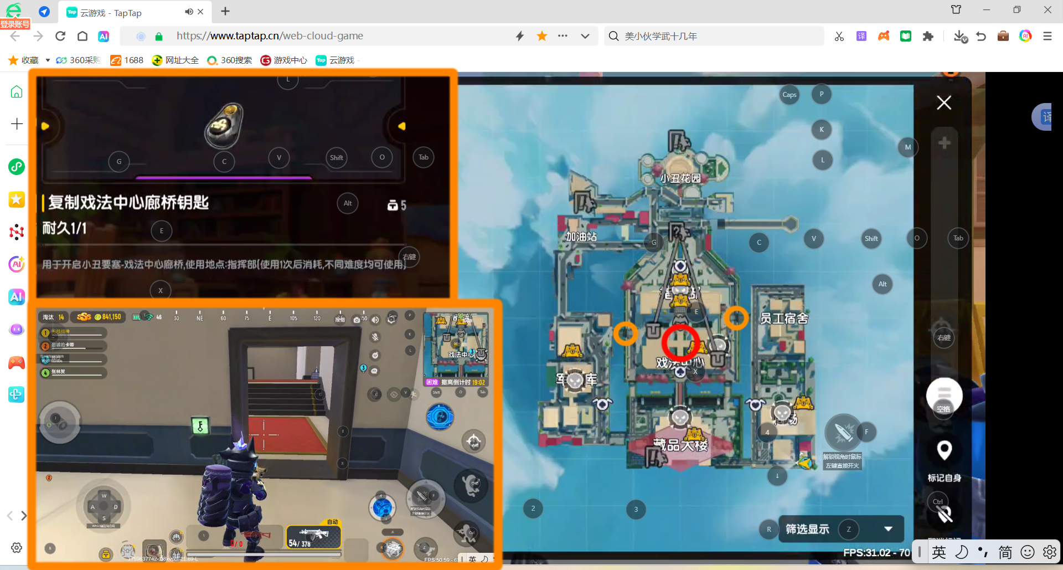Open the 360搜索 bookmark
Screen dimensions: 1063x570
(x=229, y=60)
